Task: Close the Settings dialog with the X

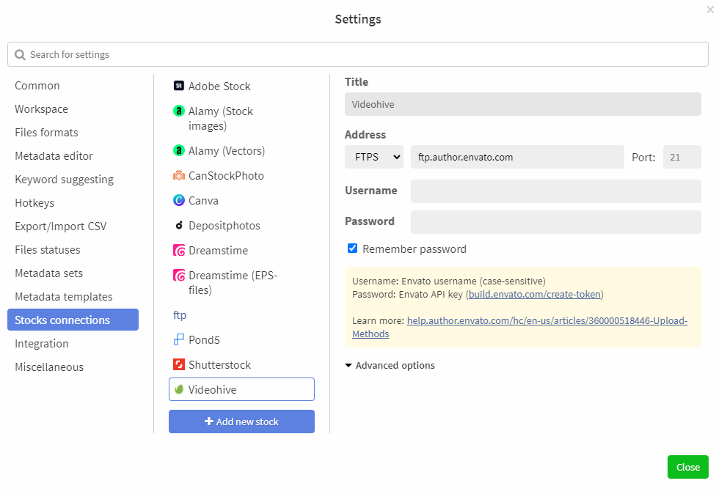Action: pyautogui.click(x=710, y=10)
